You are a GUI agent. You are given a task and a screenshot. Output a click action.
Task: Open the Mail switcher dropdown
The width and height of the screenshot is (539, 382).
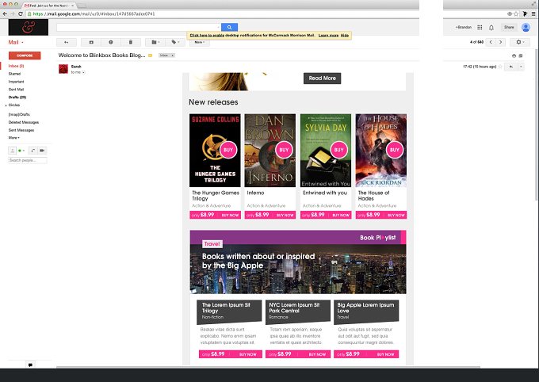pos(16,42)
